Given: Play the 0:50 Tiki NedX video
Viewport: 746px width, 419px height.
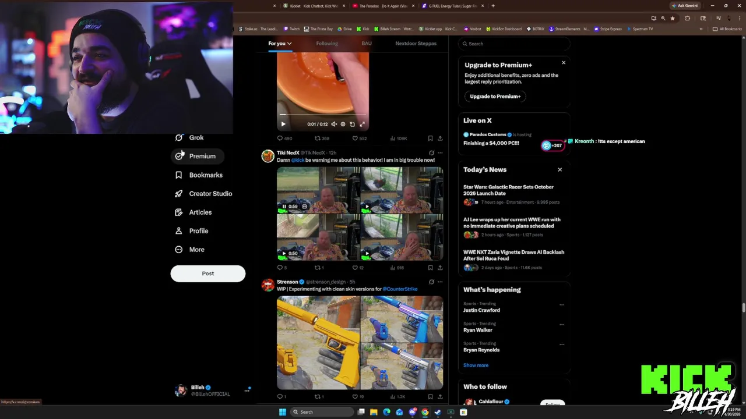Looking at the screenshot, I should [284, 254].
